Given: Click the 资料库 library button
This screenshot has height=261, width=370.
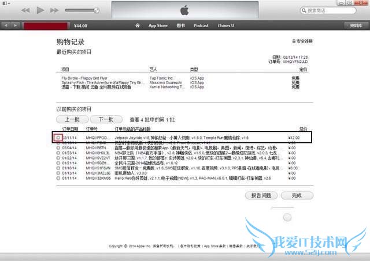Looking at the screenshot, I should pyautogui.click(x=356, y=25).
